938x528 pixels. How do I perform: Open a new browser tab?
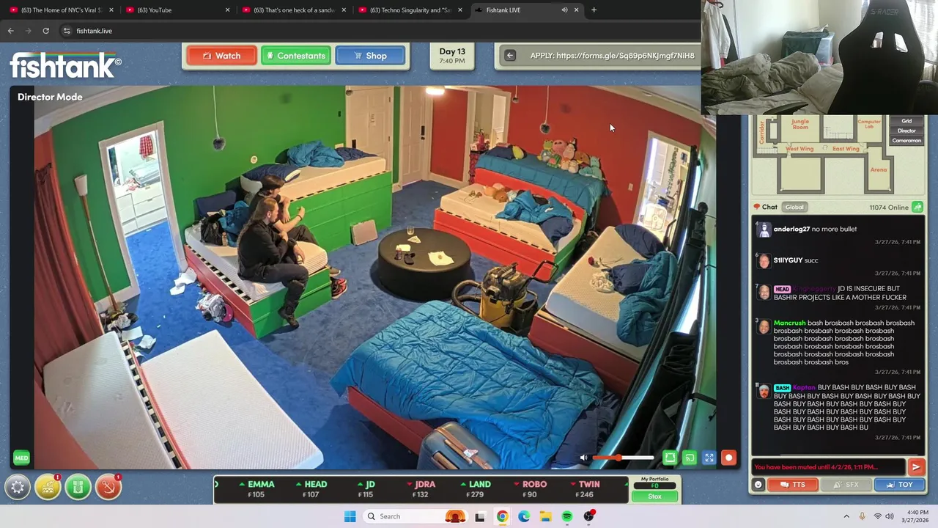594,10
